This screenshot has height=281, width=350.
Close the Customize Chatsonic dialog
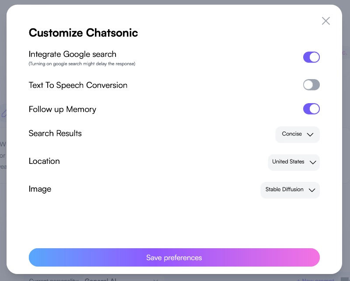click(325, 21)
